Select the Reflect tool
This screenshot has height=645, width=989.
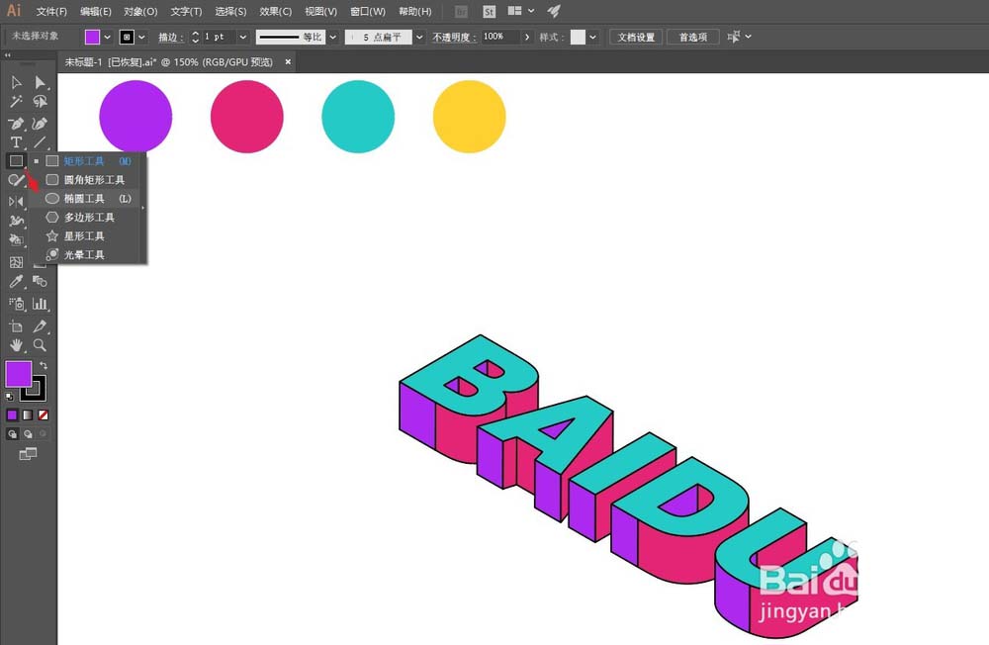[16, 202]
